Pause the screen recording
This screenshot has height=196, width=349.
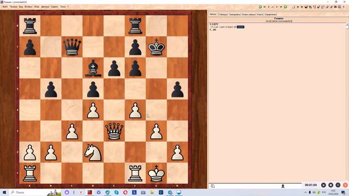(x=323, y=185)
